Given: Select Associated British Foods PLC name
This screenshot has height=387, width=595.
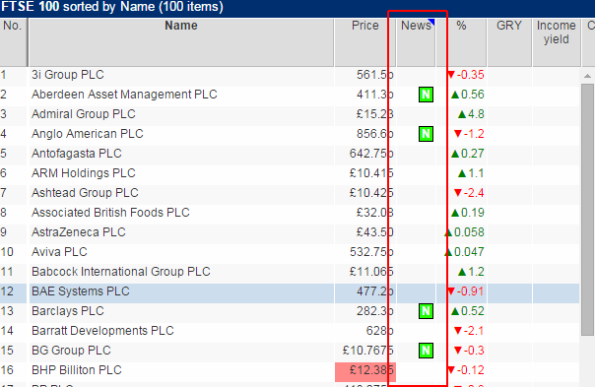Looking at the screenshot, I should [x=110, y=213].
